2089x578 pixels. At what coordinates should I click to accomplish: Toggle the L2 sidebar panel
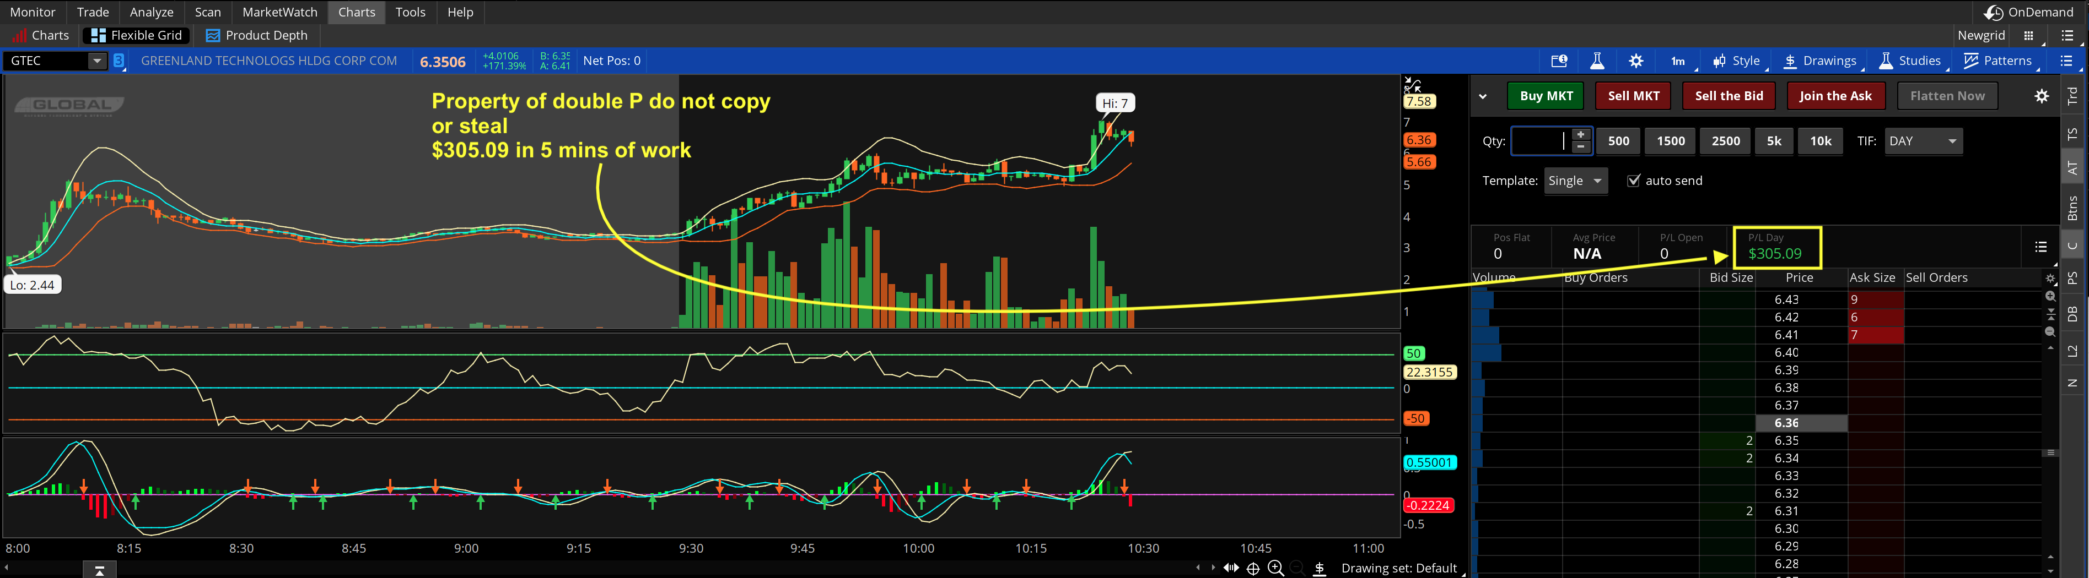pyautogui.click(x=2072, y=351)
